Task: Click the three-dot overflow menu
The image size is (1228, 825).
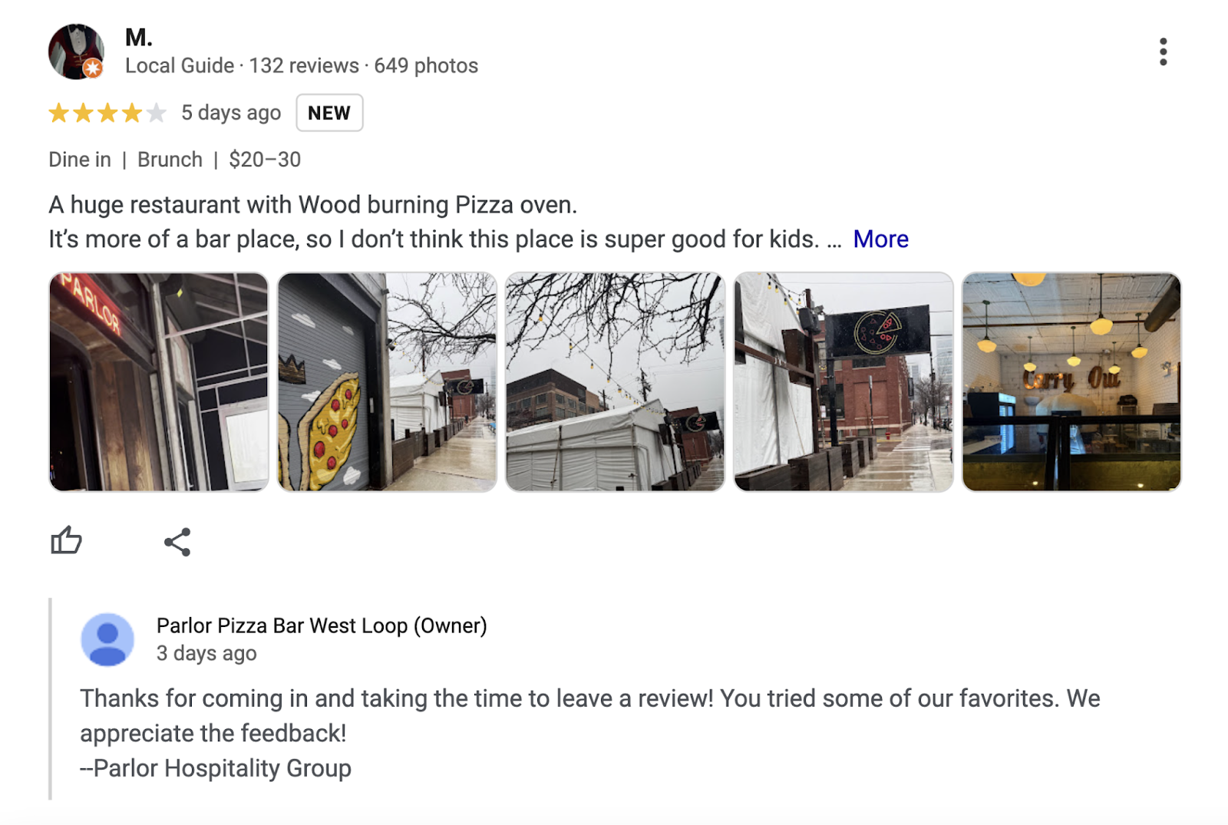Action: [x=1164, y=50]
